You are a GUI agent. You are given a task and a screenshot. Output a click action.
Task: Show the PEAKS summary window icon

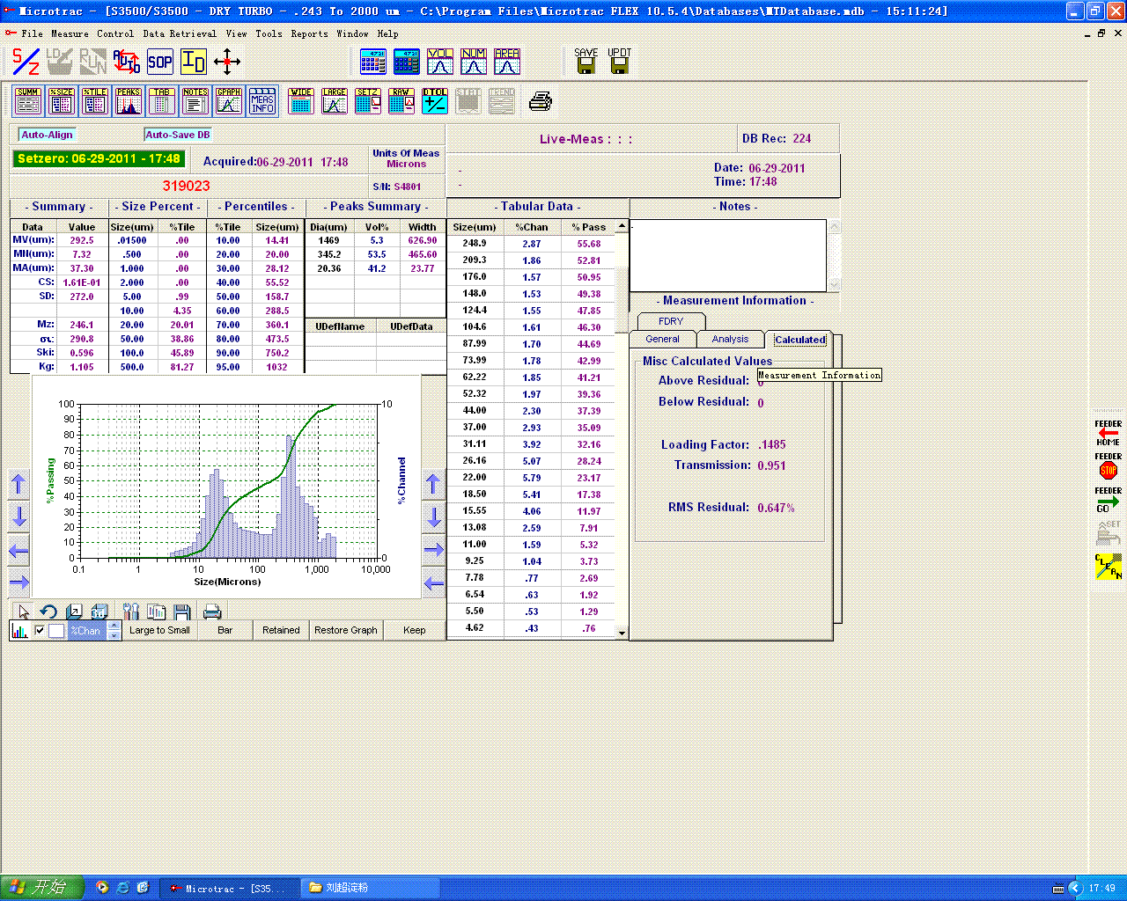[x=129, y=101]
